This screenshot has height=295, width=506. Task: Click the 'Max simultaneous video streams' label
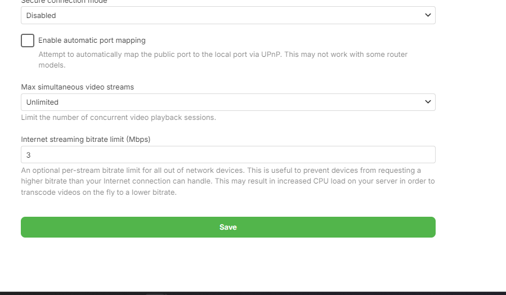(x=77, y=87)
